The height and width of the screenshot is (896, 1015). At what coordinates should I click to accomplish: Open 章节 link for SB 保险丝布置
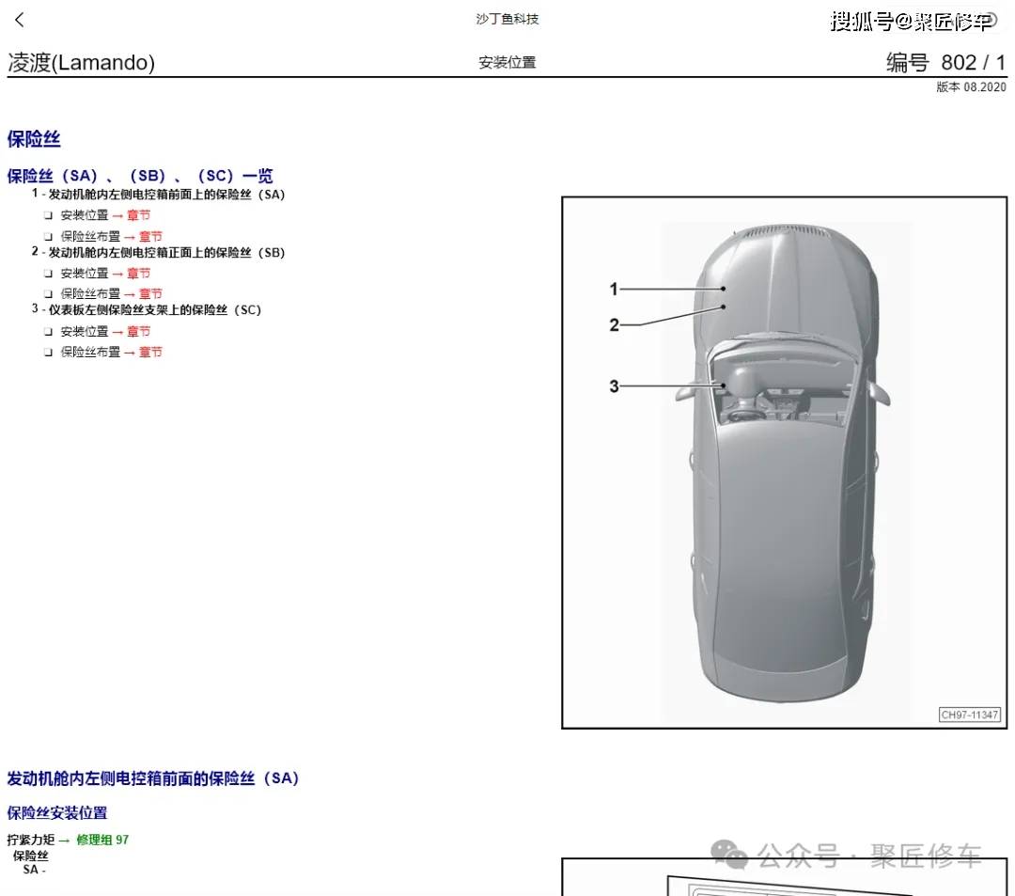tap(150, 294)
